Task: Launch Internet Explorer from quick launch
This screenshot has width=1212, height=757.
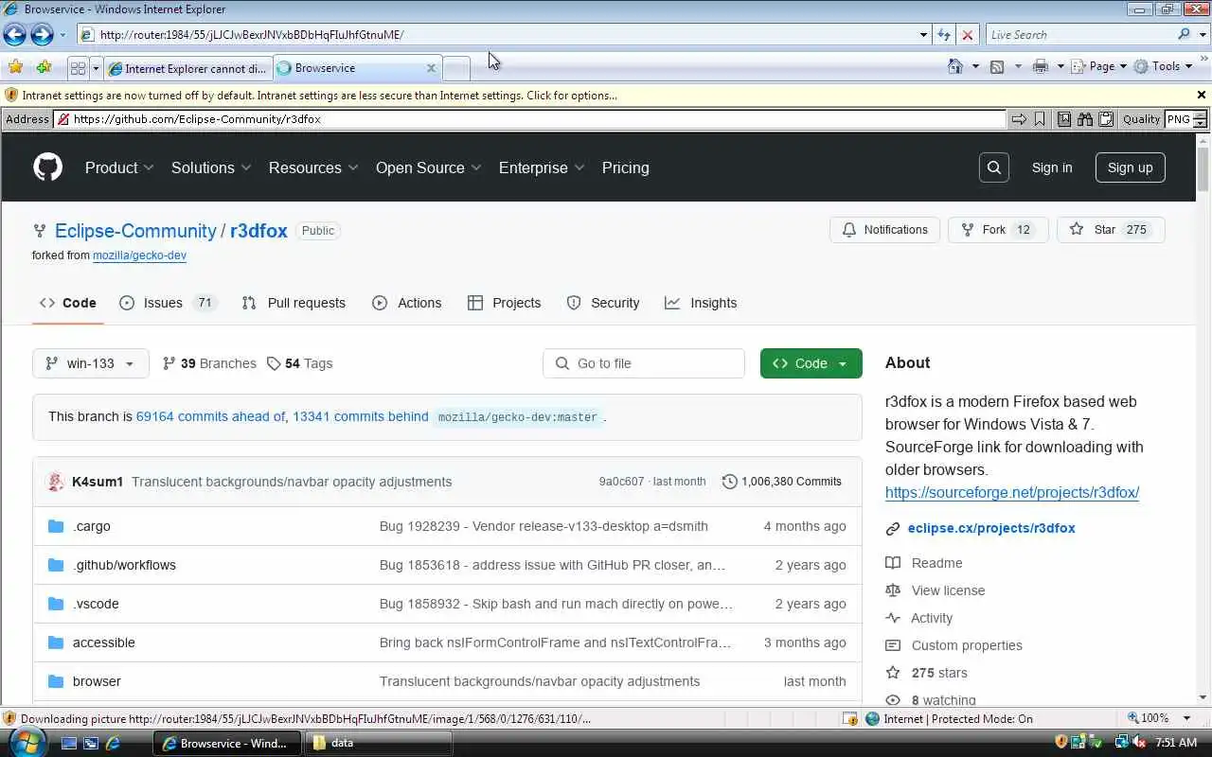Action: click(x=113, y=743)
